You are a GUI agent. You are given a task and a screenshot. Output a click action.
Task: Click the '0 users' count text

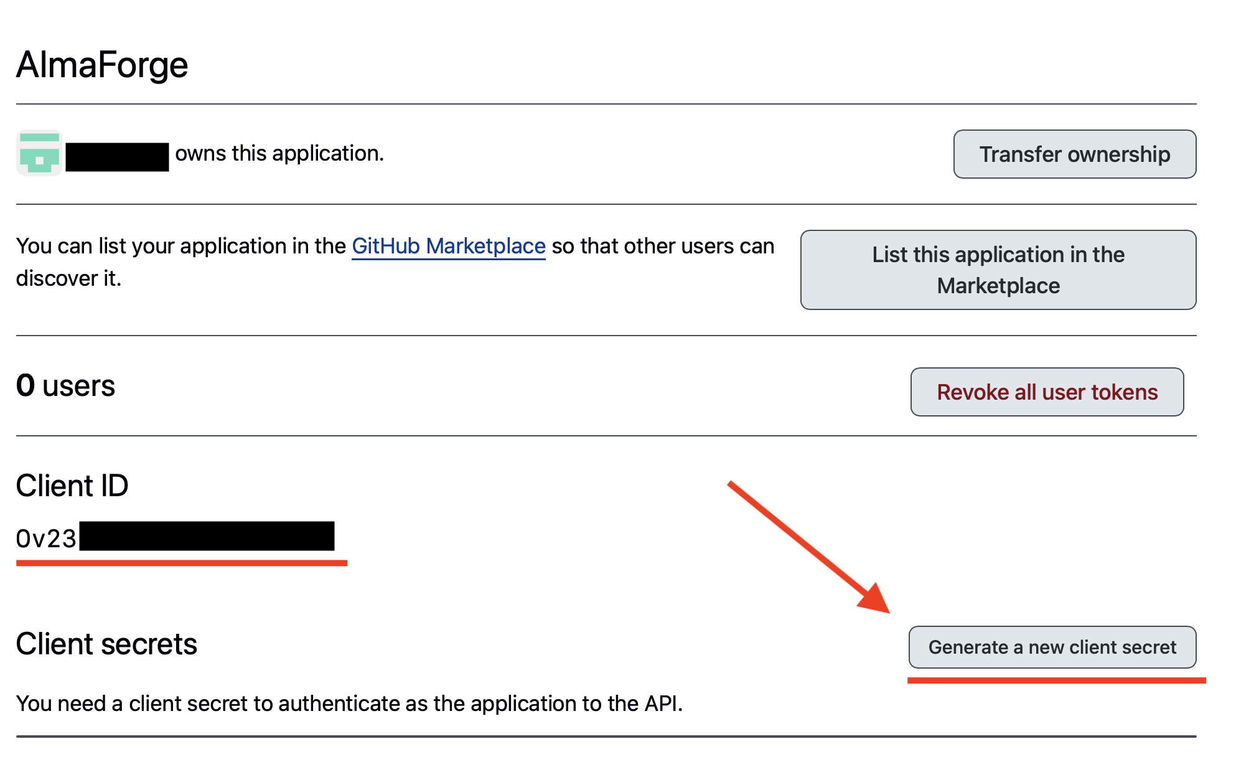[x=65, y=385]
